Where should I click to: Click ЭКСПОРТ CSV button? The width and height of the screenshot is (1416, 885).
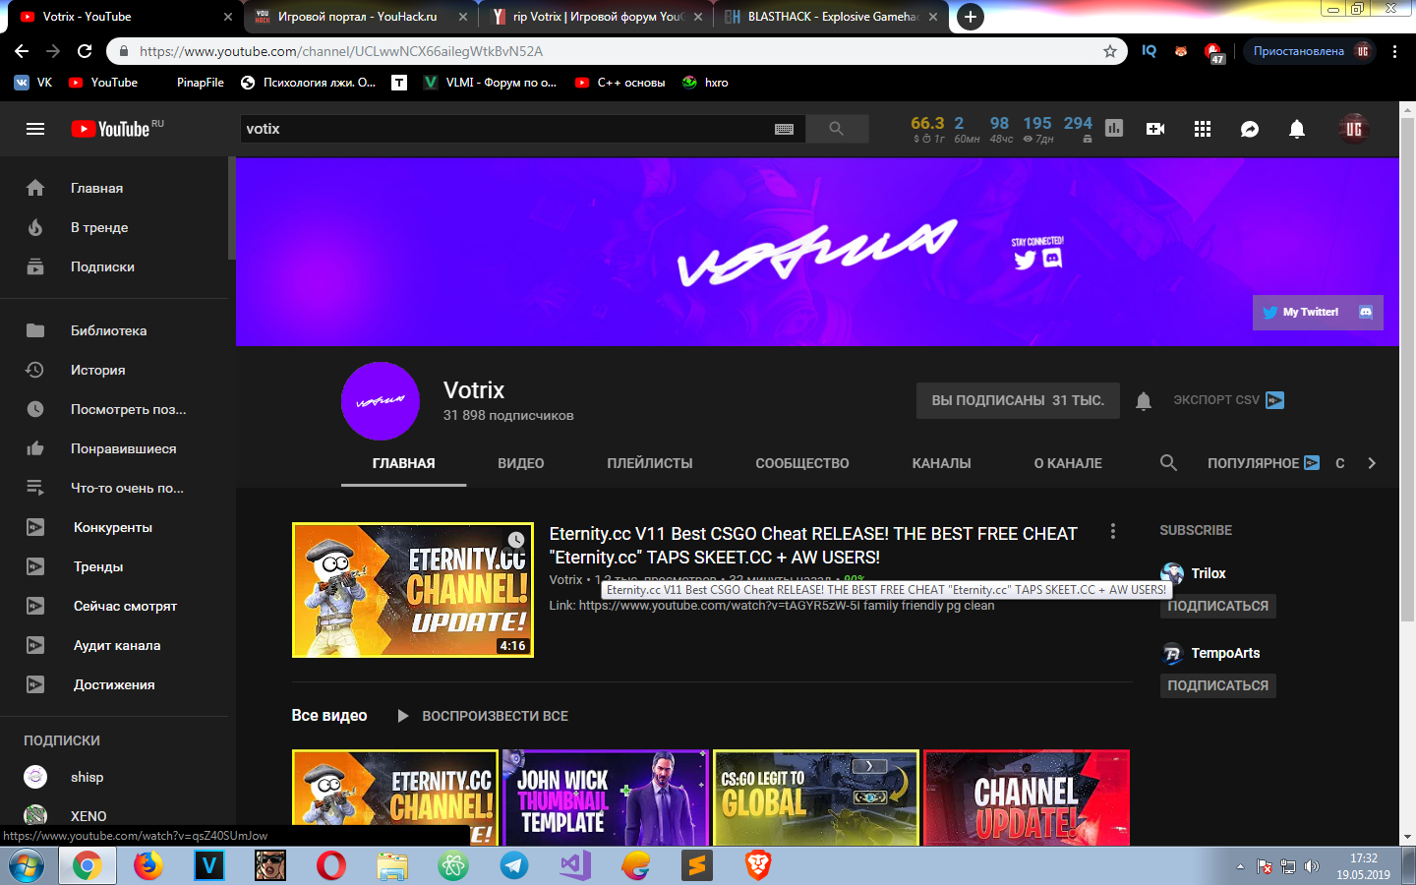(x=1228, y=400)
